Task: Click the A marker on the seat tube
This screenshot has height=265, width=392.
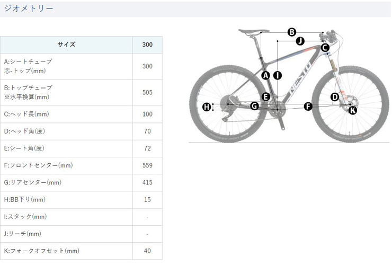Action: 265,75
